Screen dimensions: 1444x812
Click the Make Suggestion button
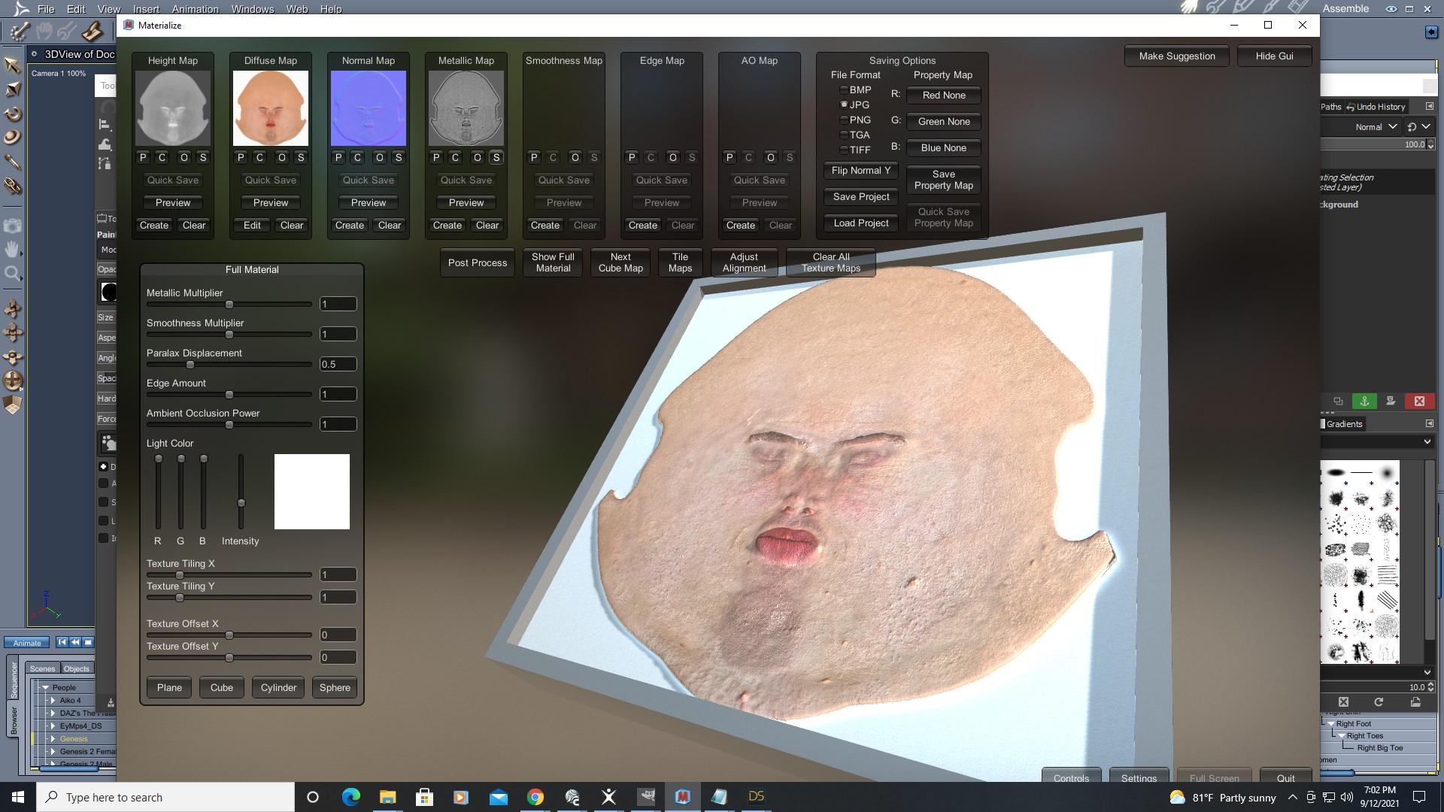(x=1176, y=56)
